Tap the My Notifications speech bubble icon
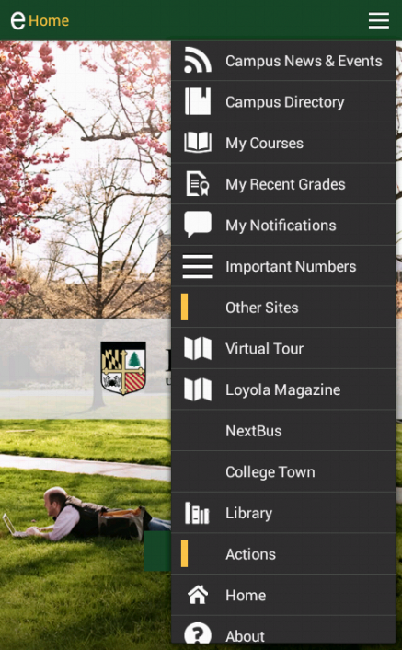The height and width of the screenshot is (650, 402). click(x=198, y=225)
